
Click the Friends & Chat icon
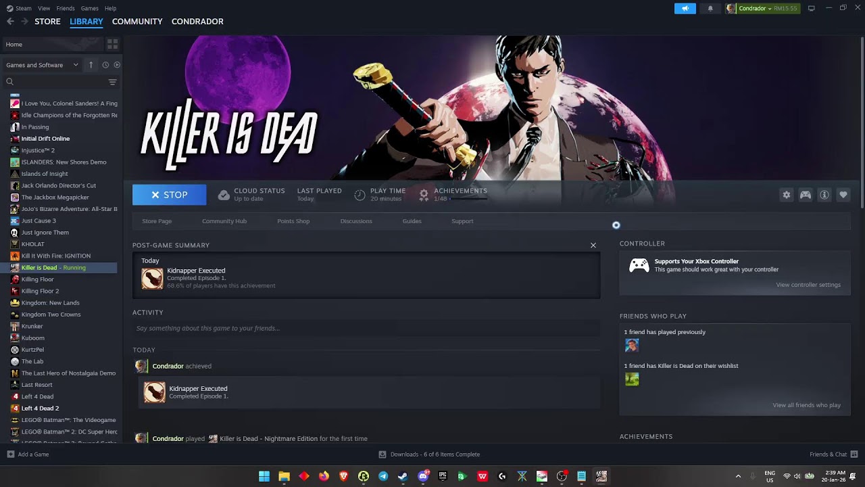point(854,455)
